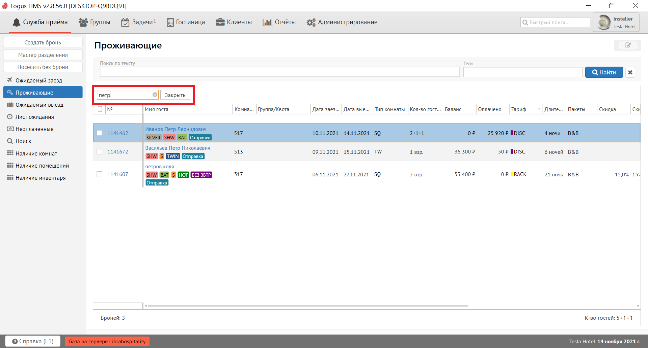Open the Администрирование menu
The image size is (648, 348).
pos(342,22)
